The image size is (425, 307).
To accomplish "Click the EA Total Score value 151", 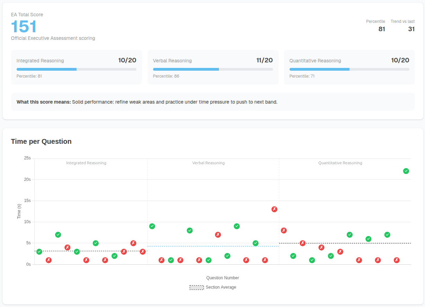I will (24, 26).
